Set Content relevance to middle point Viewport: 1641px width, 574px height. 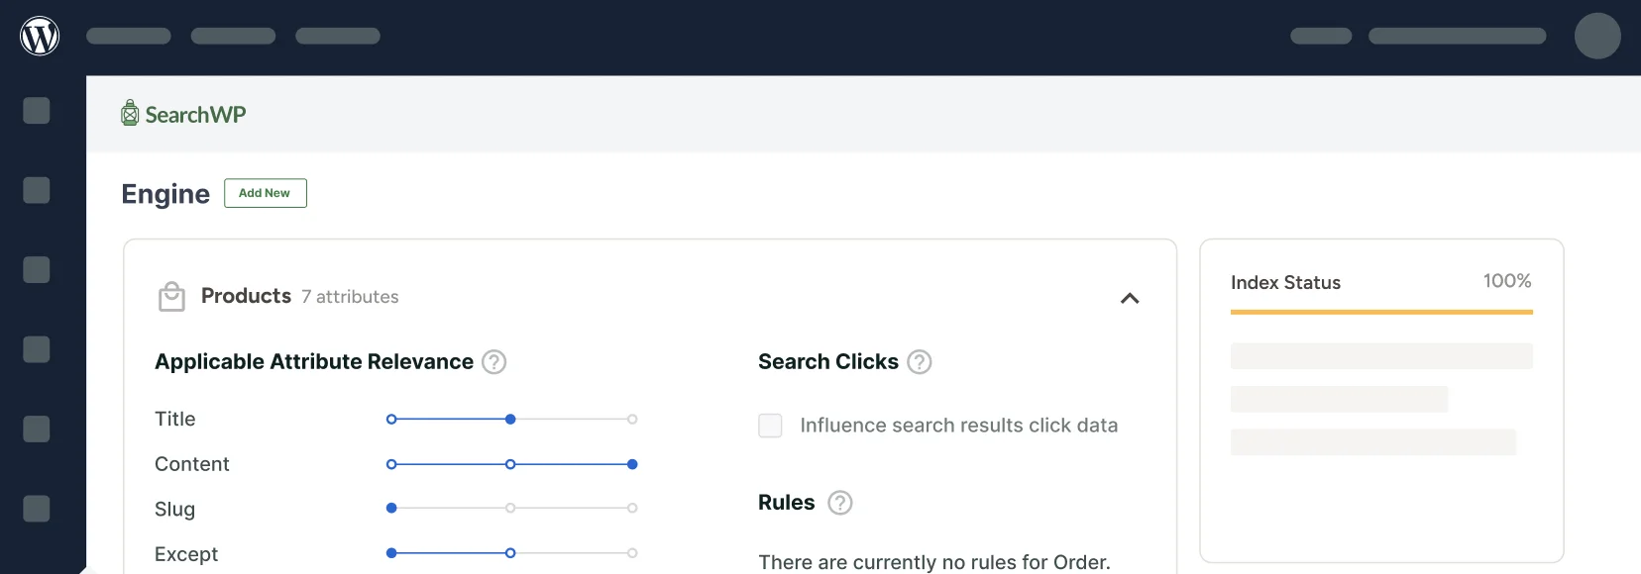coord(510,464)
